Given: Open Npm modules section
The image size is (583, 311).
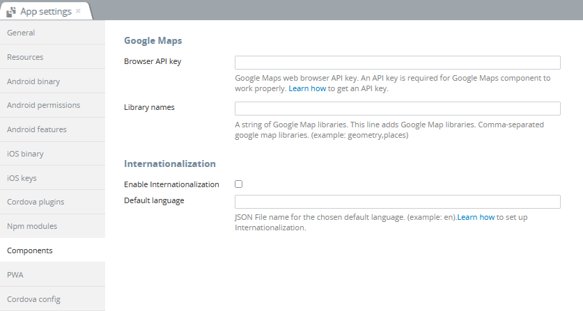Looking at the screenshot, I should pyautogui.click(x=52, y=226).
